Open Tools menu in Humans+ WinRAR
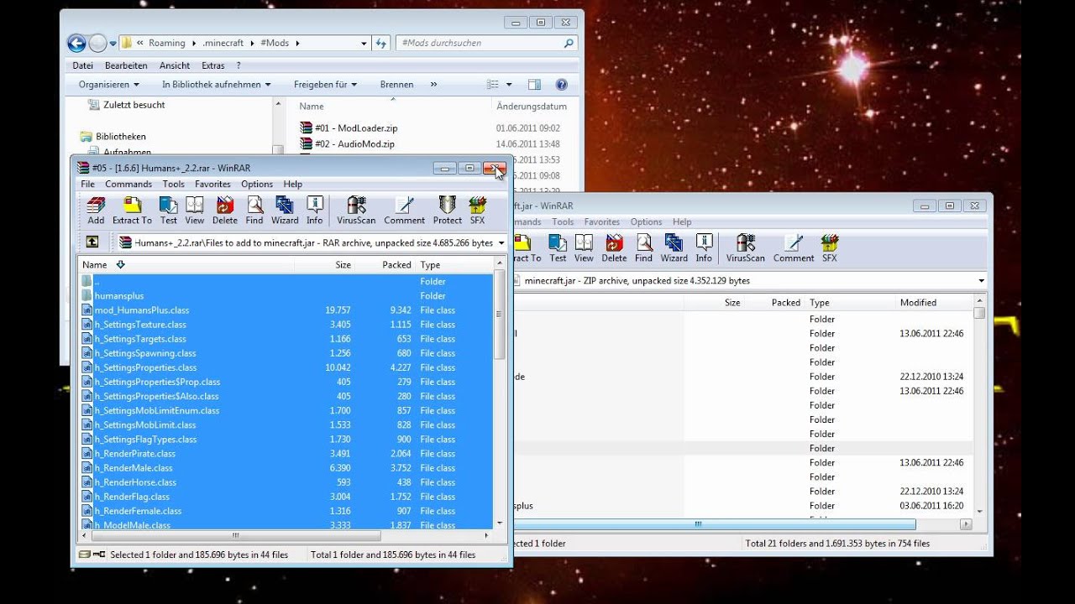 pos(174,184)
